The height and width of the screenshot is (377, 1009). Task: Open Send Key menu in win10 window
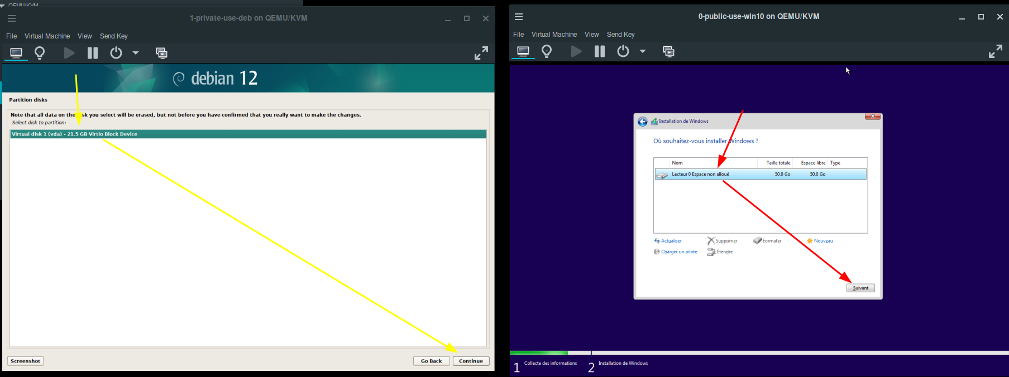click(x=621, y=35)
